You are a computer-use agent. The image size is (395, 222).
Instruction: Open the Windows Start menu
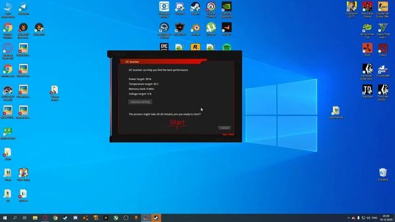point(5,218)
